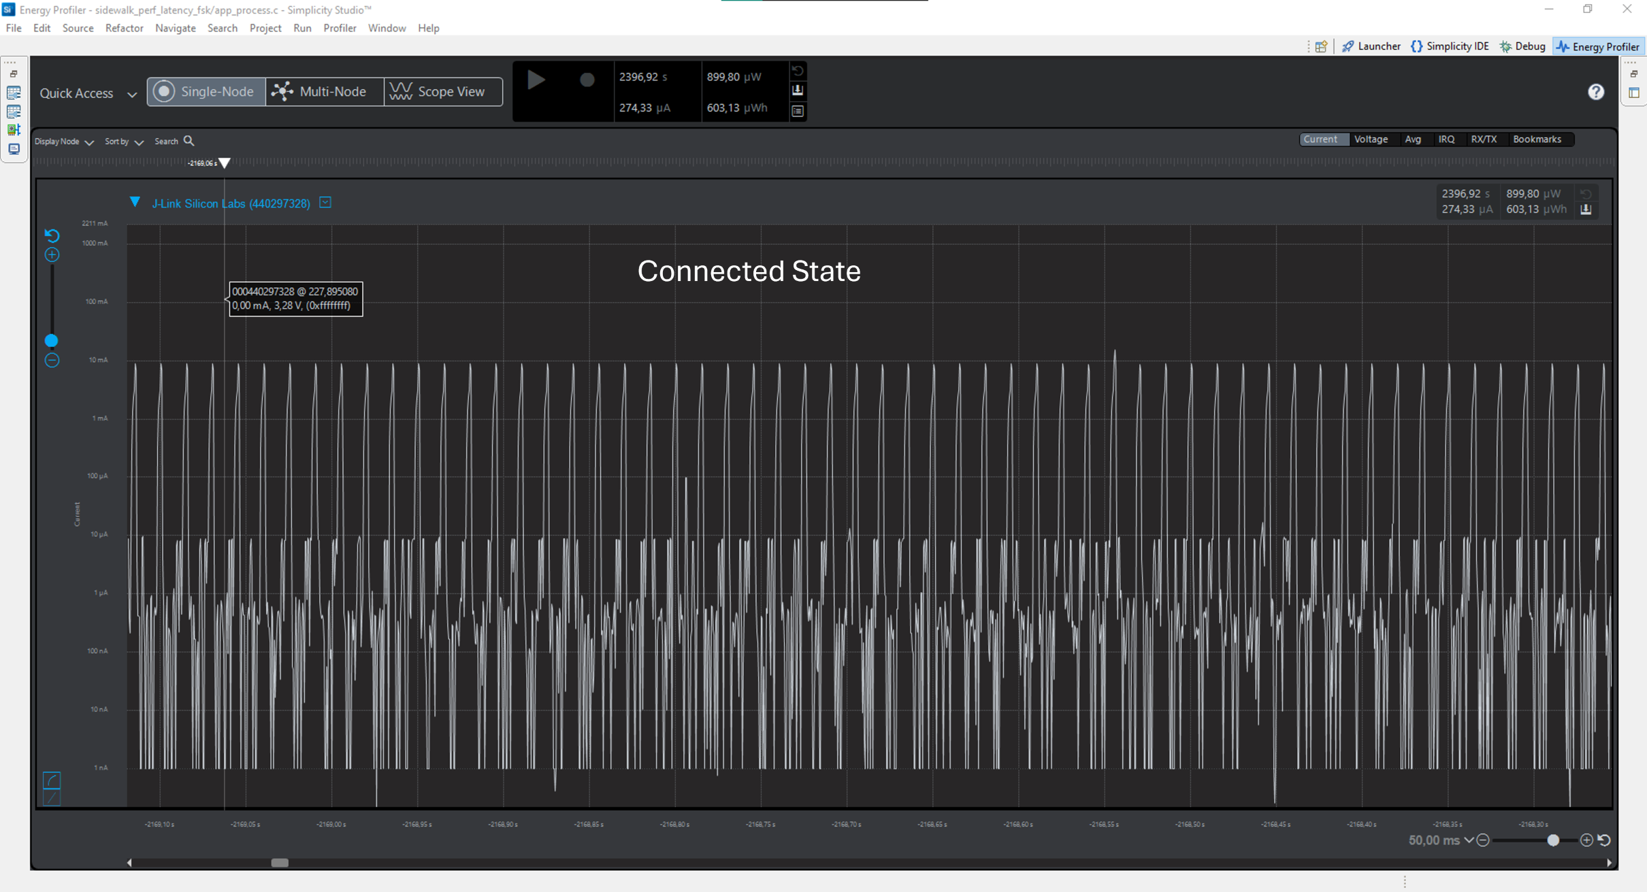
Task: Click the Bookmarks button
Action: pos(1539,139)
